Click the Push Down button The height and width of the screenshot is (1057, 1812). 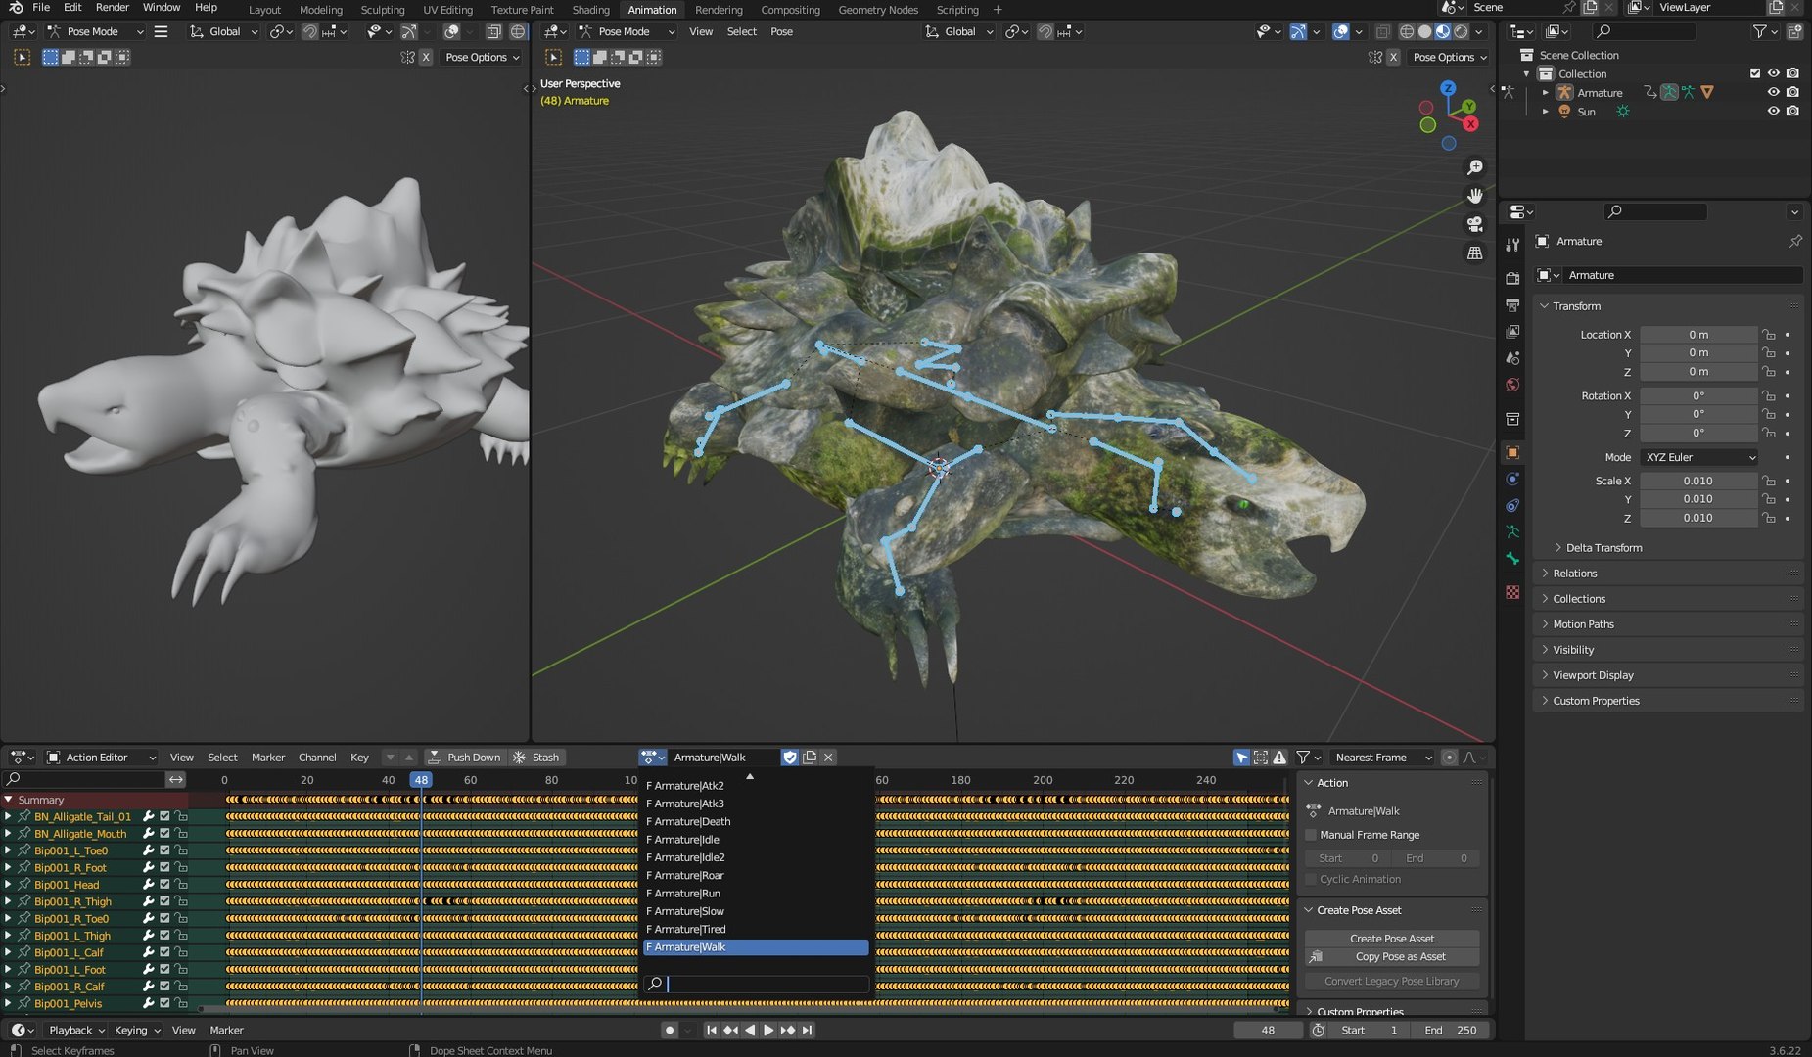coord(464,758)
